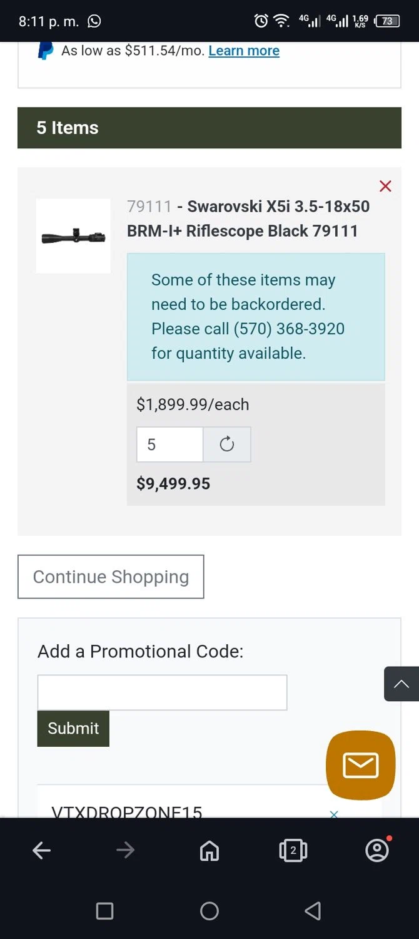Screen dimensions: 419x939
Task: Open the browser profile account icon
Action: coord(377,850)
